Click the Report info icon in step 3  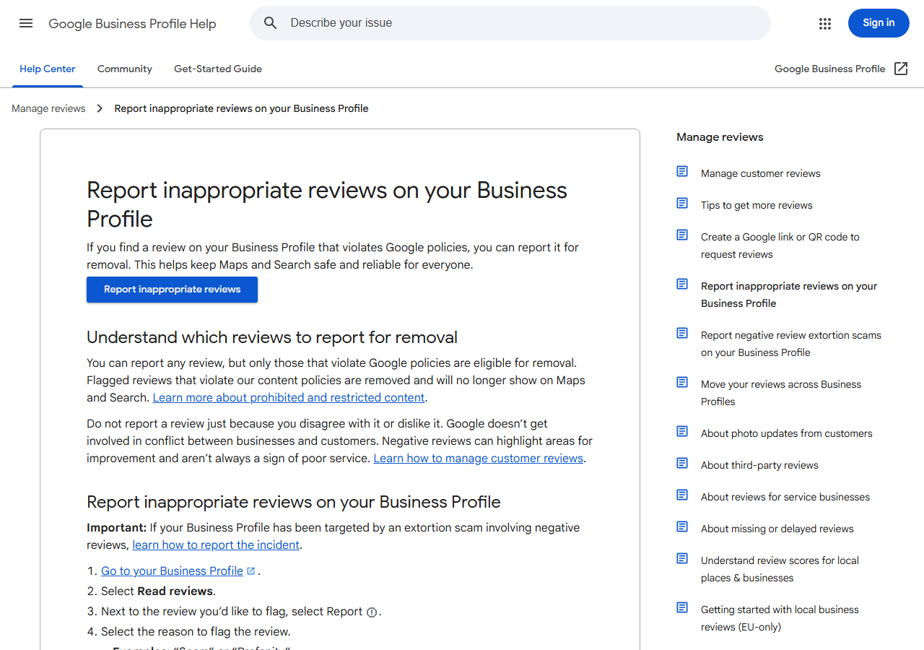372,612
